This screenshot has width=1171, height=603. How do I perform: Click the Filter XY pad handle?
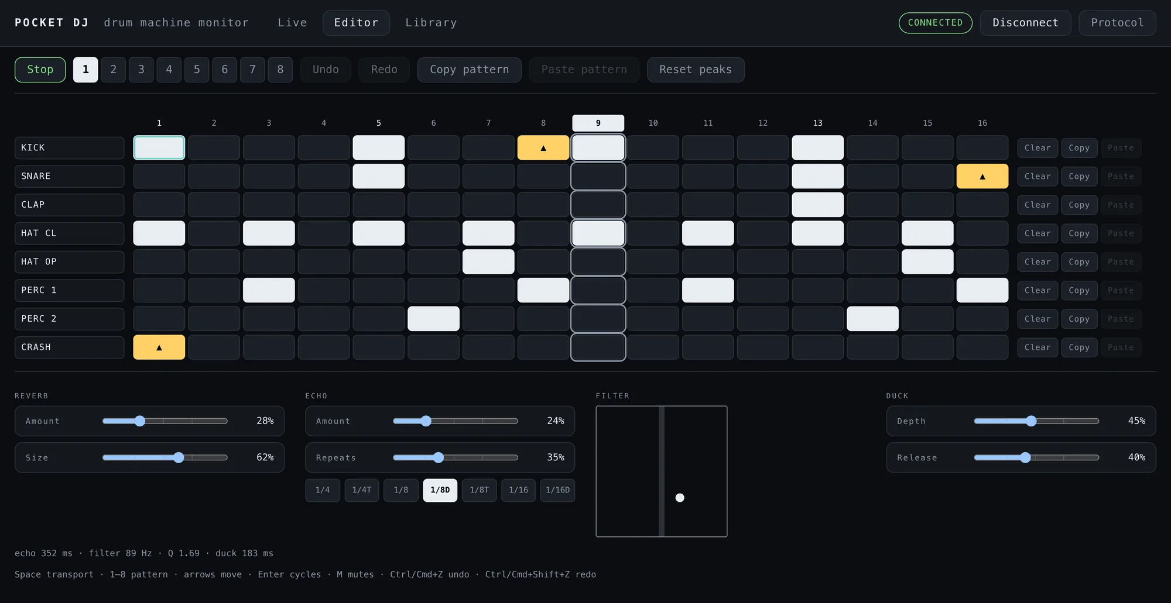680,498
